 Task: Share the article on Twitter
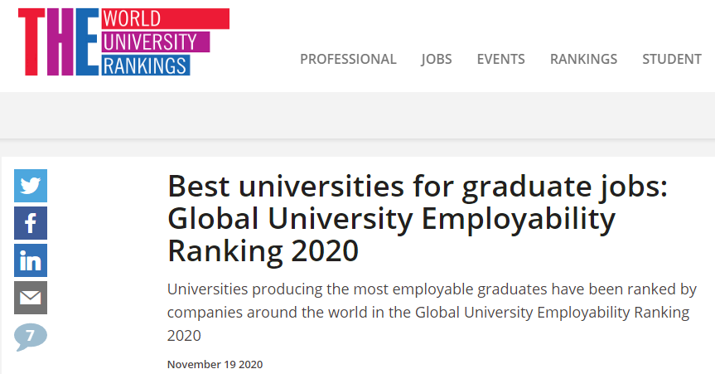[31, 186]
